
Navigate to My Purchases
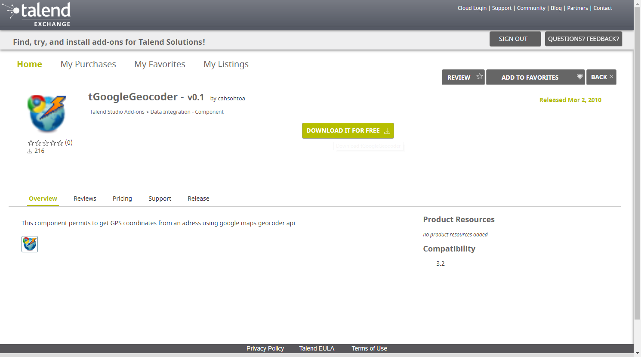[88, 64]
